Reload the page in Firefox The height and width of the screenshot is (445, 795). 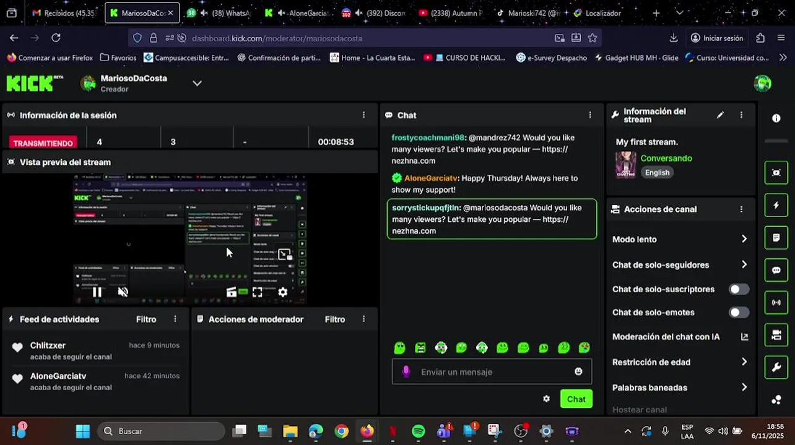[x=56, y=38]
